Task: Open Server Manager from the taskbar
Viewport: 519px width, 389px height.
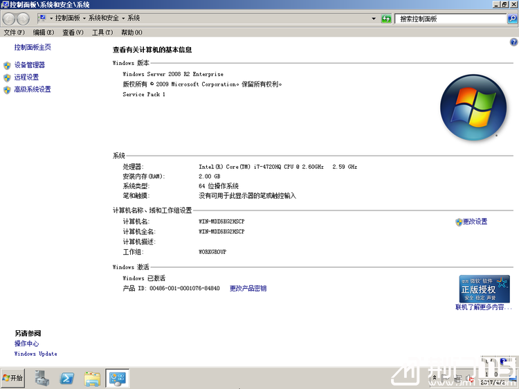Action: pos(42,378)
